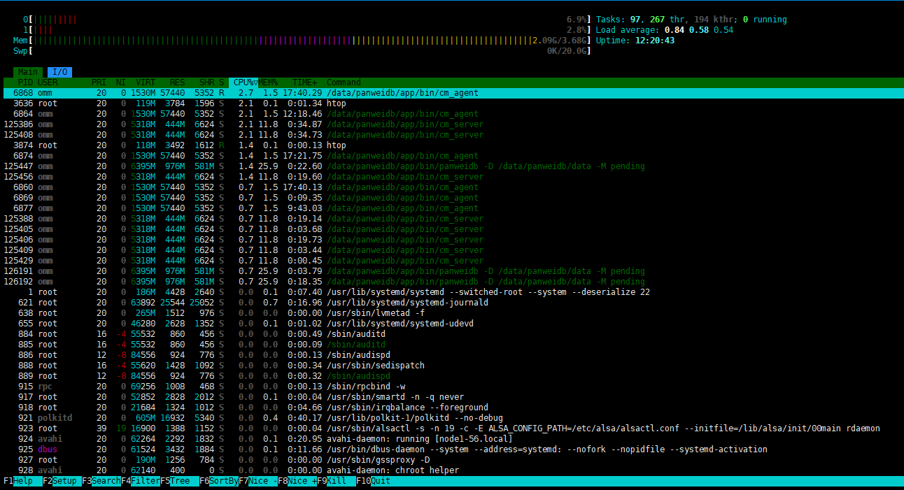Screen dimensions: 904x490
Task: Click F3 Search in function bar
Action: pos(101,481)
